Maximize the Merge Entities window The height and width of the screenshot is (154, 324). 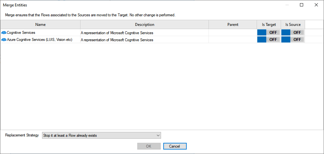(x=302, y=5)
